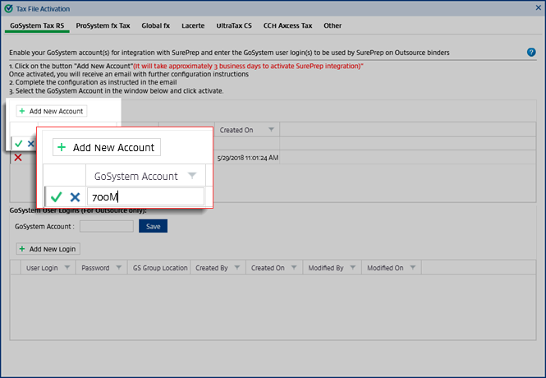Open the filter on the Password column
The image size is (546, 378).
point(117,268)
